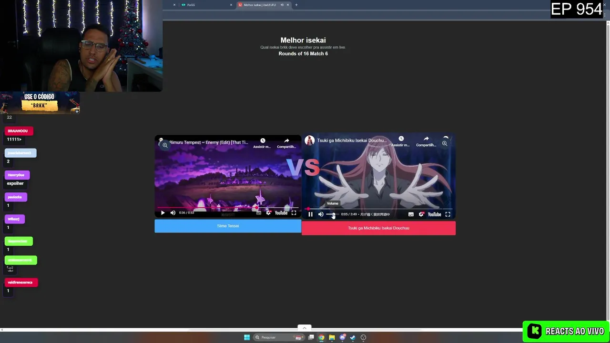Close the PixGG tab
Viewport: 610px width, 343px height.
click(231, 5)
